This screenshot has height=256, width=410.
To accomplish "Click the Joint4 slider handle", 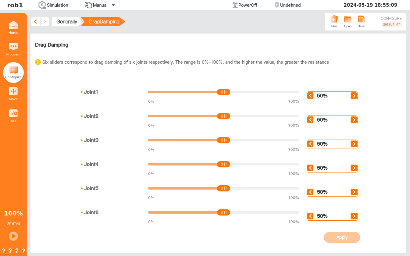I will (x=223, y=164).
